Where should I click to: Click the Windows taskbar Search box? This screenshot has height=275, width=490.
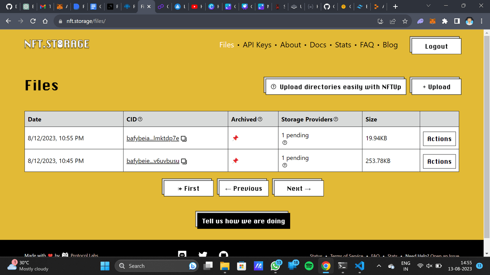pyautogui.click(x=157, y=266)
